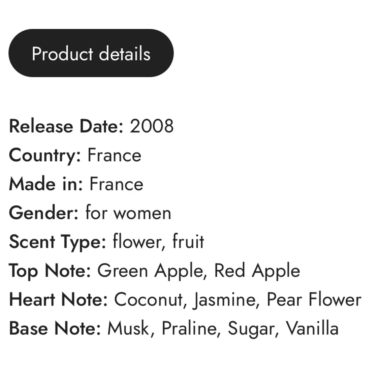Select the 2008 release year text

coord(152,126)
